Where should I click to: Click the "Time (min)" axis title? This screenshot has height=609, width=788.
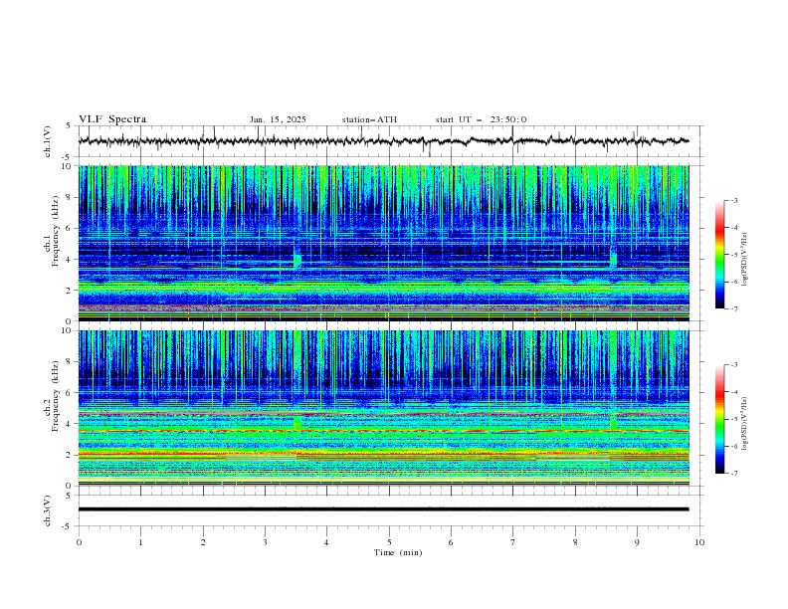398,552
